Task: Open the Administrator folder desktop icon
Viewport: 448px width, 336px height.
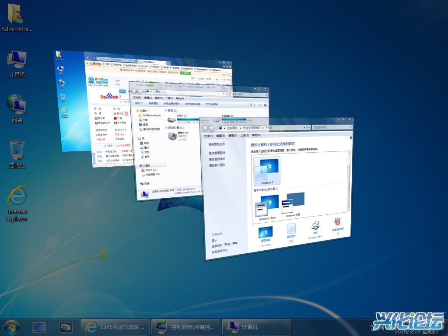Action: (16, 17)
